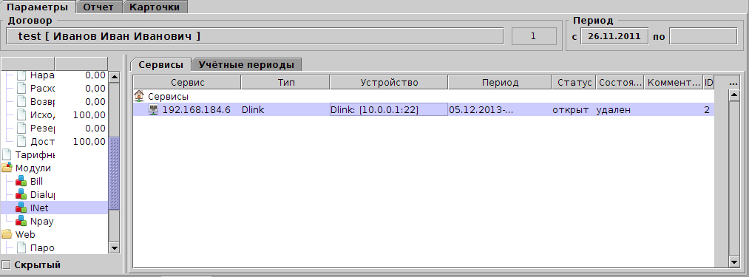Click the Сервисы house root icon

click(x=140, y=97)
